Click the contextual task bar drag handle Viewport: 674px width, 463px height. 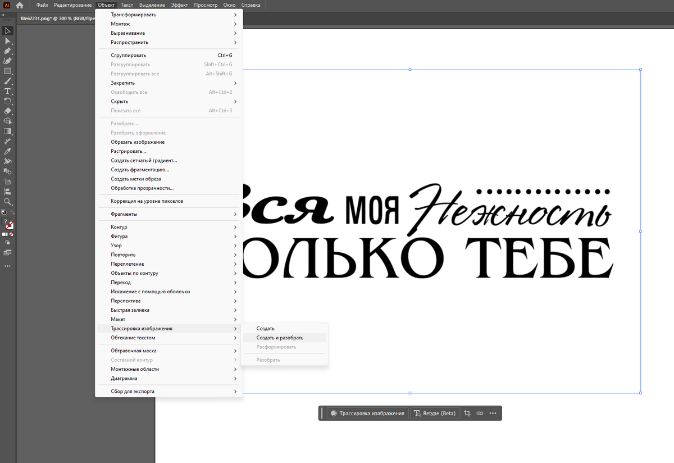(322, 413)
